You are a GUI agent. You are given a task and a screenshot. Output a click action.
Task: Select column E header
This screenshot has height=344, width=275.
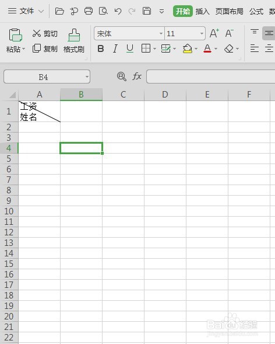(207, 95)
